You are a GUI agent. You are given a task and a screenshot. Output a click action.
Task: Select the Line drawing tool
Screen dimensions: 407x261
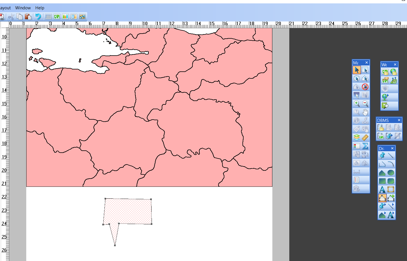click(x=391, y=155)
